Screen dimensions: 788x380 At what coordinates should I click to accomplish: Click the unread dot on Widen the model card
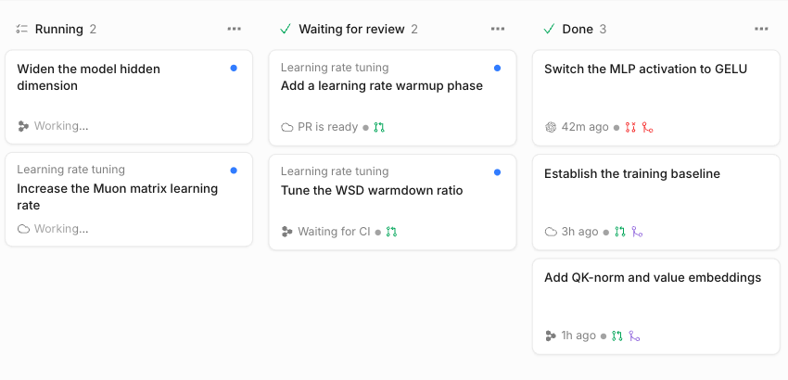pyautogui.click(x=234, y=68)
